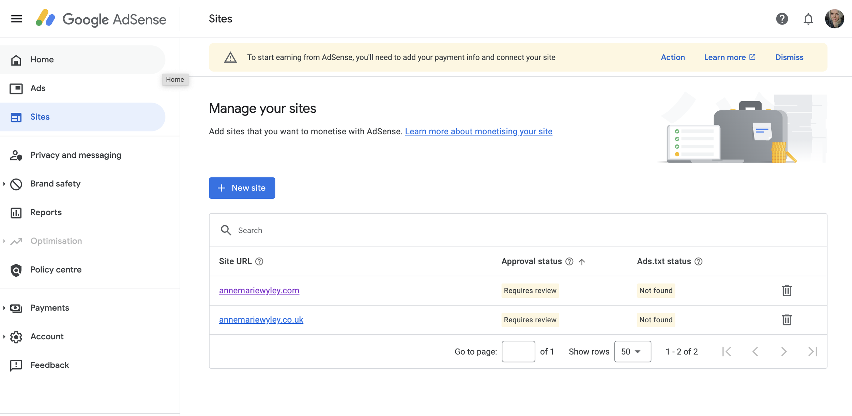Click the Payments money icon
Screen dimensions: 852x416
point(16,308)
